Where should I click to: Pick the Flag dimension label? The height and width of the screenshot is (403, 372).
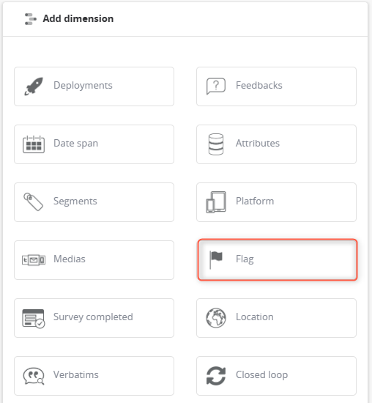click(x=245, y=259)
